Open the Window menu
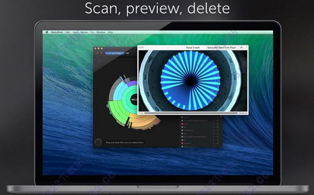314x195 pixels. click(100, 32)
